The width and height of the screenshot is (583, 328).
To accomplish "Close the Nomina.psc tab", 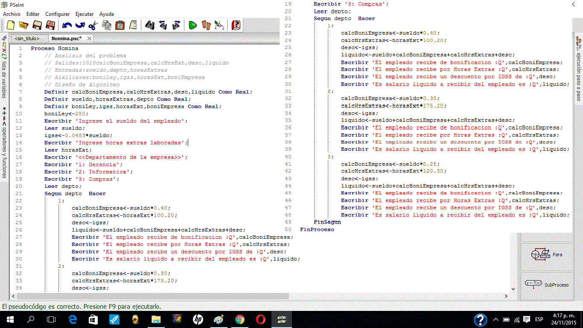I will [89, 38].
